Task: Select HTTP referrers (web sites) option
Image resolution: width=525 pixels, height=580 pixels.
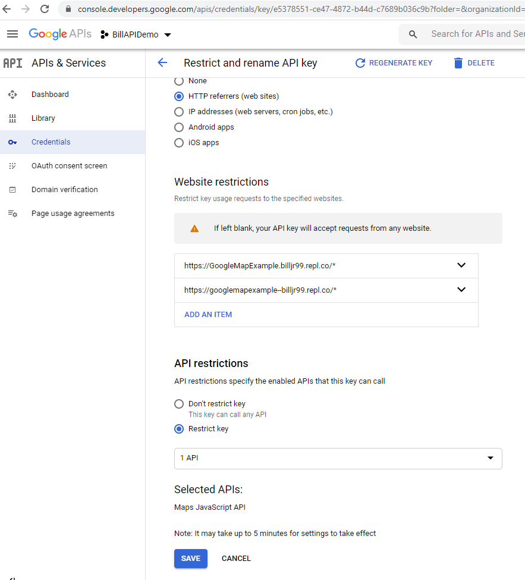Action: point(179,96)
